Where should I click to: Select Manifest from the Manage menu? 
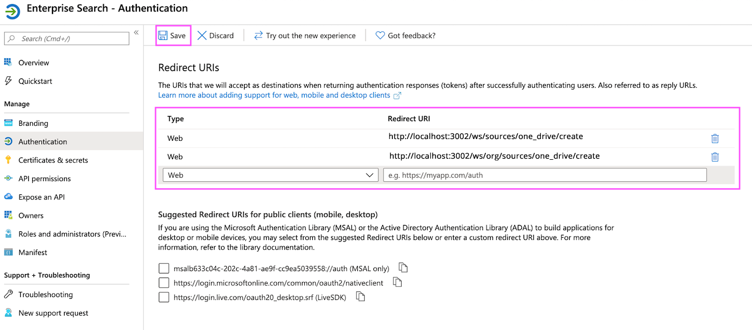33,252
